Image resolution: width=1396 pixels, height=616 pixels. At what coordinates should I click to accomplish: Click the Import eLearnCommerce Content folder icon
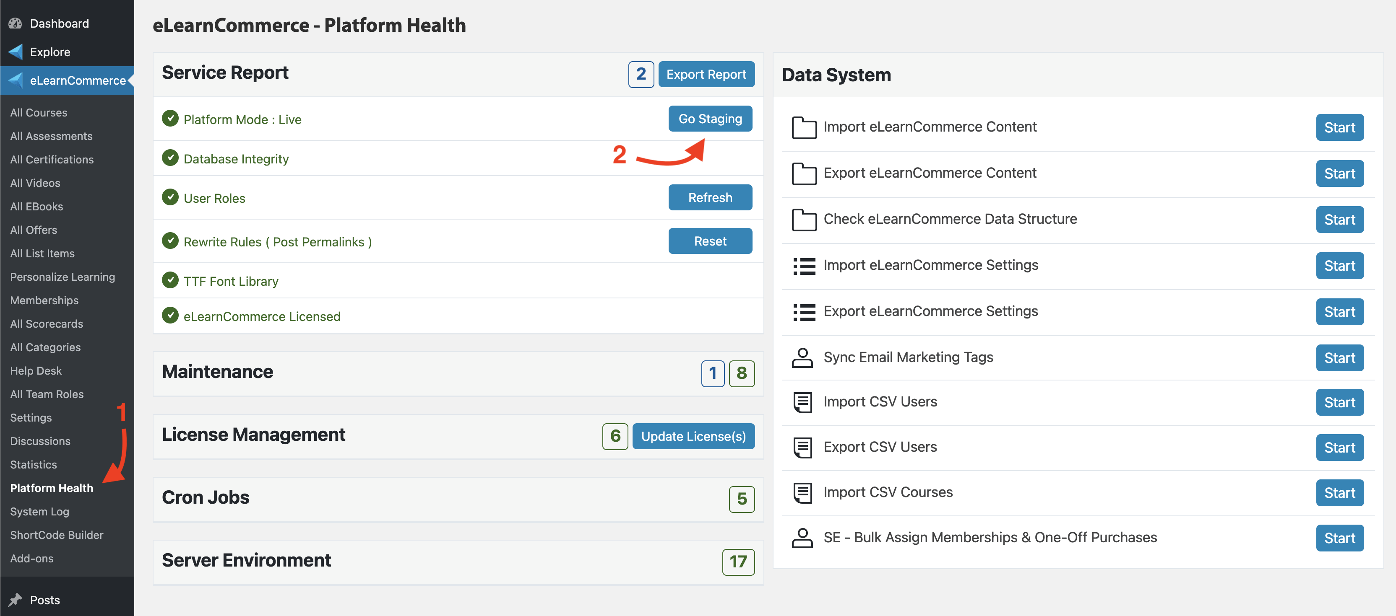click(804, 127)
